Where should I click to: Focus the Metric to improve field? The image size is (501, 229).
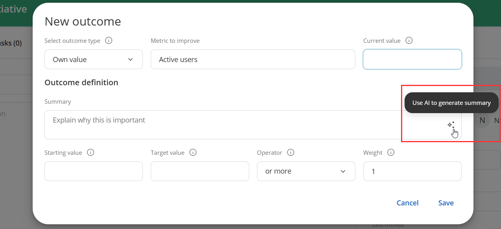[253, 59]
